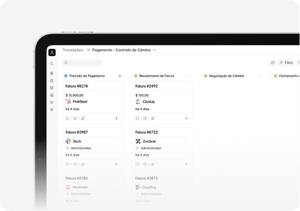Open the Fatura #2492 card

pyautogui.click(x=162, y=102)
